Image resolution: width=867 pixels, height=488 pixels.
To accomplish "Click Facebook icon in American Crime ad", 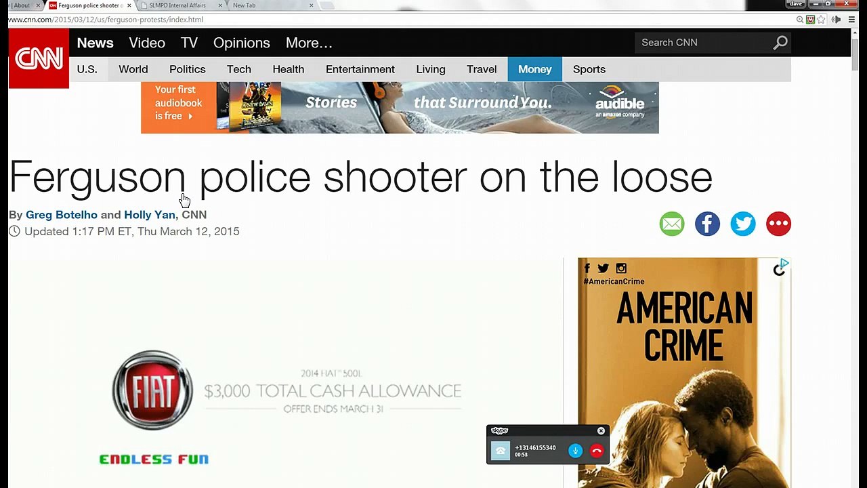I will click(x=587, y=268).
